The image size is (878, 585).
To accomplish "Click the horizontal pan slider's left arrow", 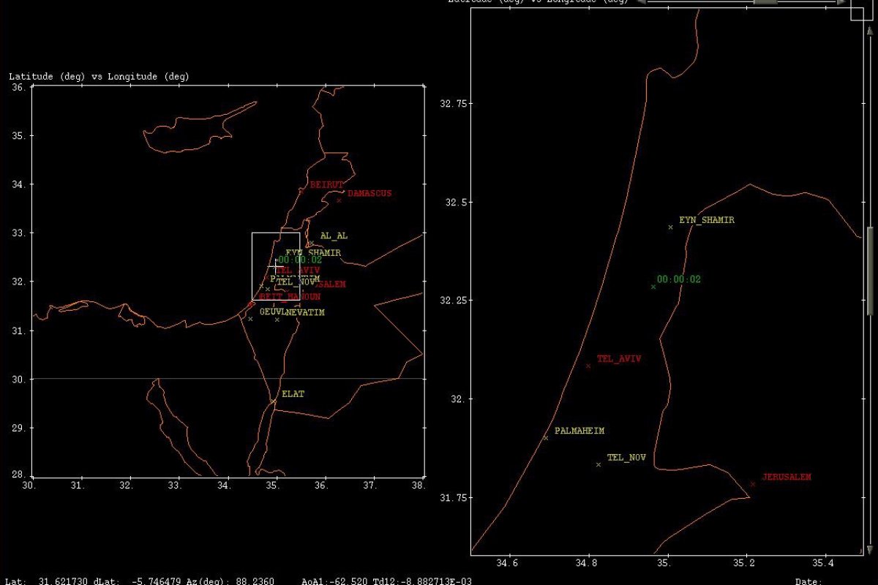I will pos(640,1).
